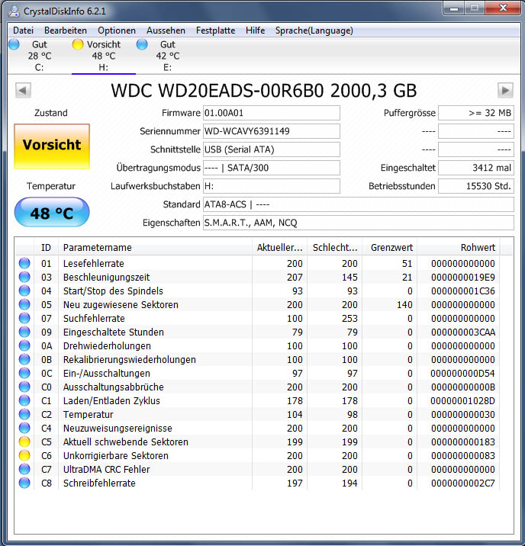Screen dimensions: 525x546
Task: Select the Neu zugewiesene Sektoren parameter name
Action: click(x=121, y=305)
